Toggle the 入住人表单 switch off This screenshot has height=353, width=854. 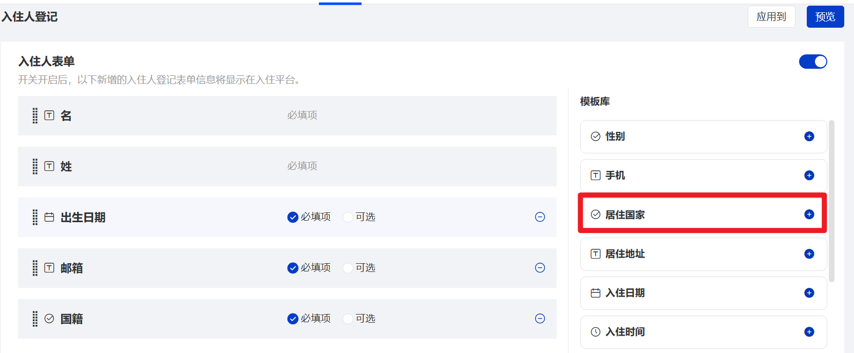click(x=812, y=62)
